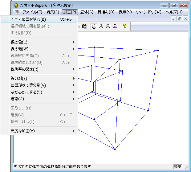191x172 pixels.
Task: Restore the inner document window
Action: coord(180,19)
